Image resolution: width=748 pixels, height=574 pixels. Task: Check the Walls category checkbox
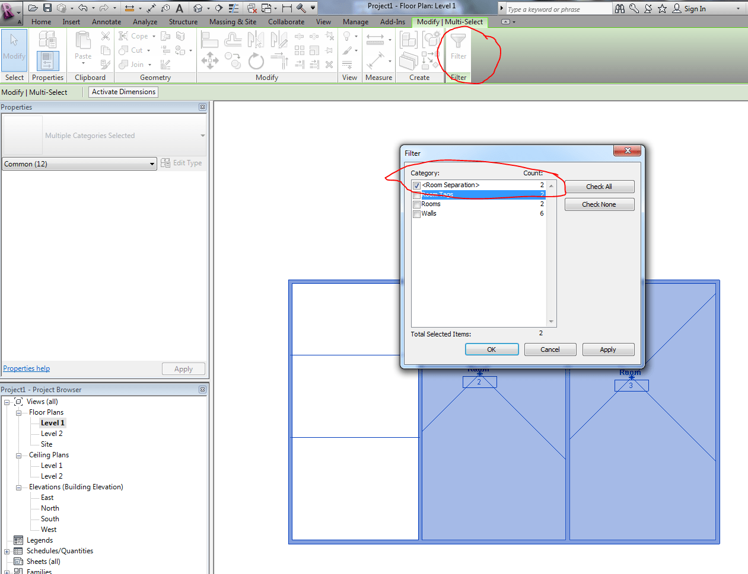416,214
